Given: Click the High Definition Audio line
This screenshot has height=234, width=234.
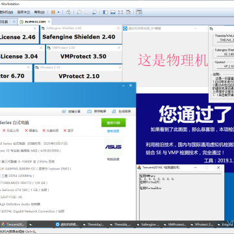Looking at the screenshot, I should [20, 204].
